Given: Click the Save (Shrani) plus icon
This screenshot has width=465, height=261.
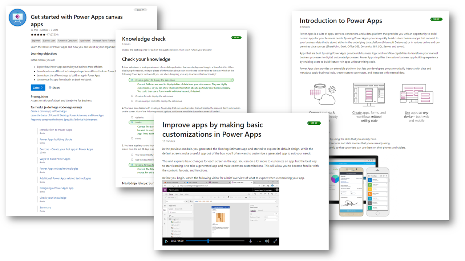Looking at the screenshot, I should click(x=50, y=88).
